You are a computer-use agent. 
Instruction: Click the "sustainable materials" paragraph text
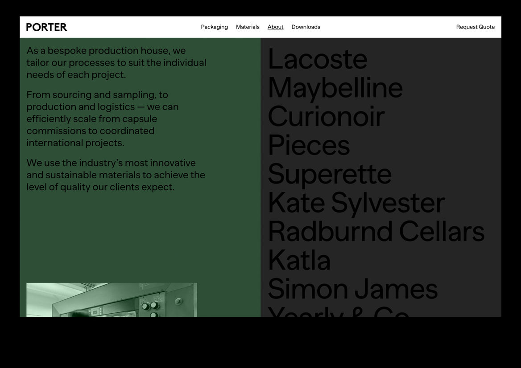[116, 175]
